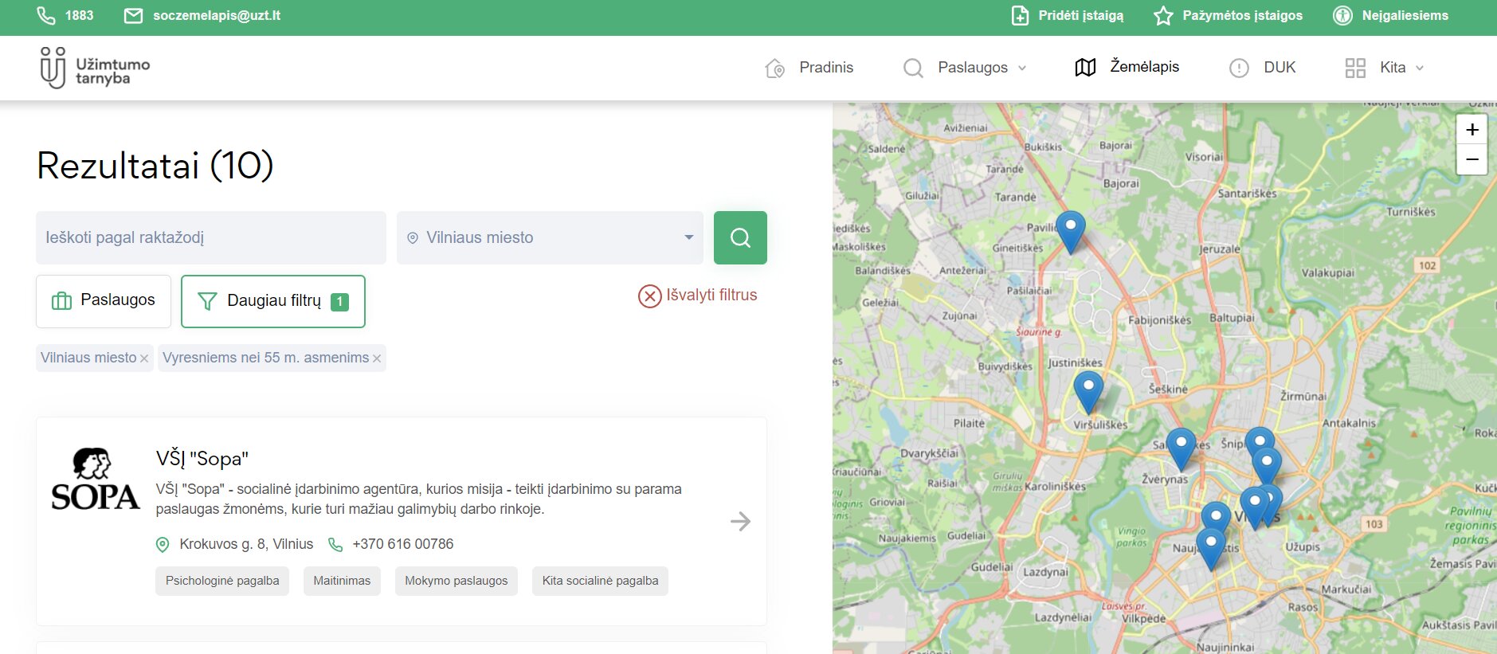Zoom in on the map
1497x654 pixels.
click(1472, 129)
